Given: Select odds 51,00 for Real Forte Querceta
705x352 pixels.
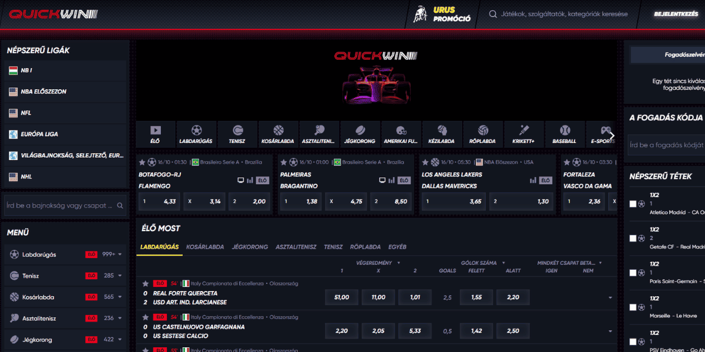Looking at the screenshot, I should click(x=341, y=297).
